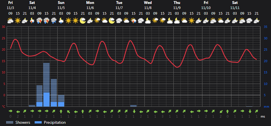Select the downward wind arrow on Tue 11/7 15:00
271x126 pixels.
pyautogui.click(x=134, y=111)
